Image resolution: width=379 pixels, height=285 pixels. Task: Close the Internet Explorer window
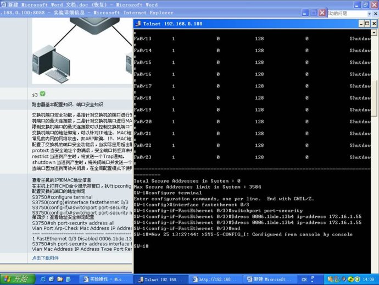pos(322,13)
